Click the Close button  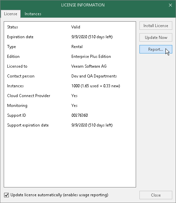(x=156, y=195)
